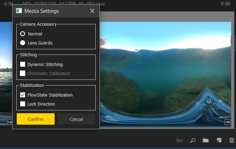This screenshot has height=149, width=236.
Task: Click the yellow Confirm button
Action: 36,119
